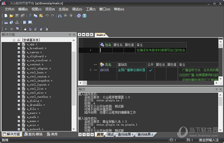Click the 全局广播静态接收器 base class cell
This screenshot has height=143, width=224.
(131, 70)
